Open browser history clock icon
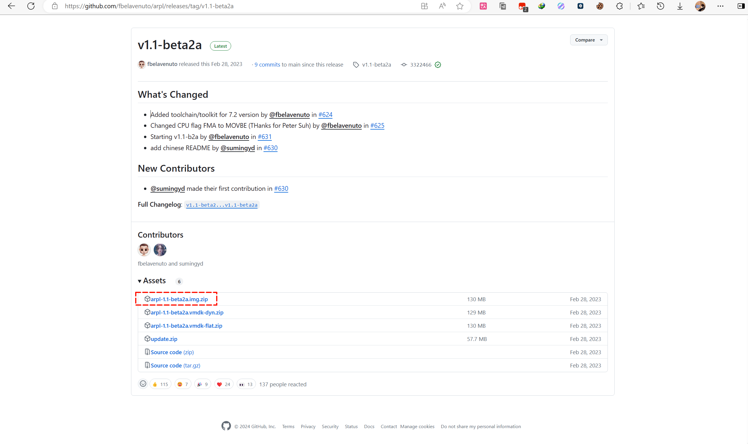This screenshot has width=748, height=444. 660,6
